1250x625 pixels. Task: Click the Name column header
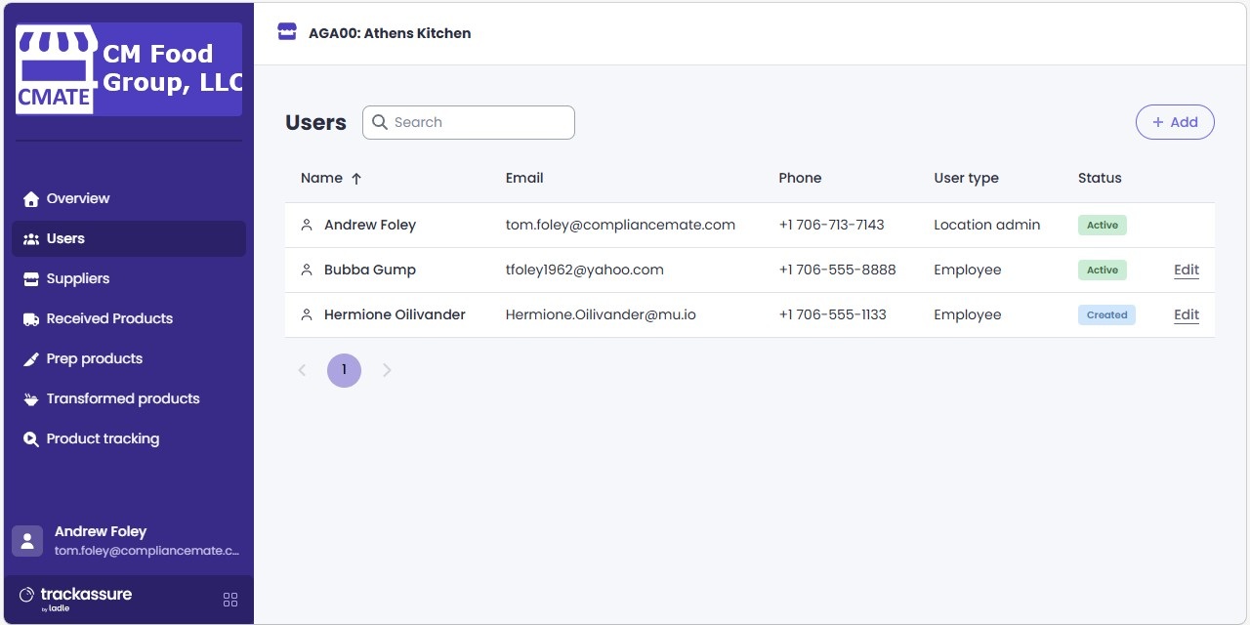point(321,178)
